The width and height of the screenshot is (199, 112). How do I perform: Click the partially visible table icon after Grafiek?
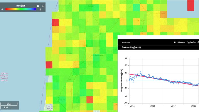point(198,42)
